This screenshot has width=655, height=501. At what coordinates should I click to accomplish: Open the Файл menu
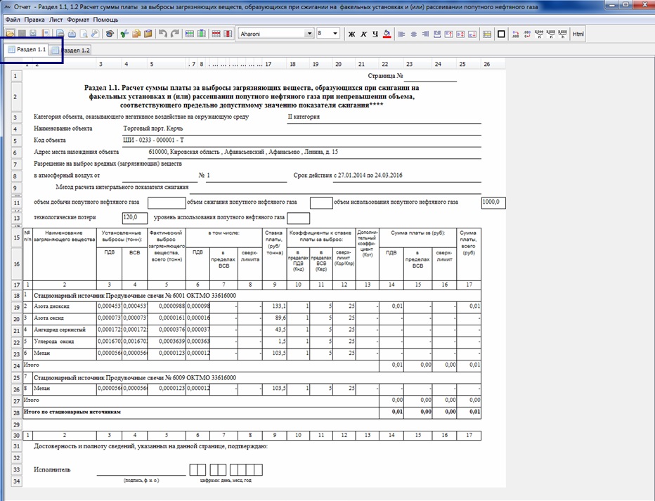pyautogui.click(x=12, y=19)
